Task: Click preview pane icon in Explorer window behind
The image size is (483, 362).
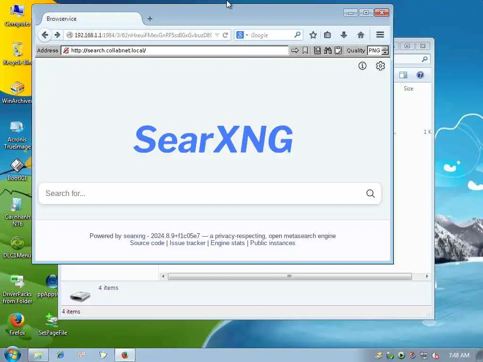Action: point(403,75)
